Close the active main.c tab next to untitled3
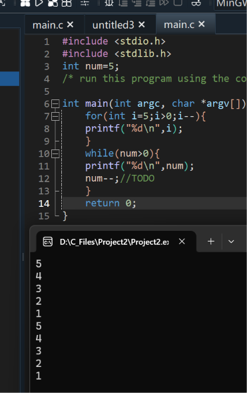247x393 pixels. click(x=202, y=24)
